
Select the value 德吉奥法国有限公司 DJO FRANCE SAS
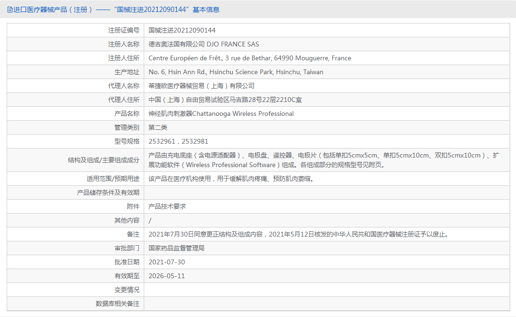pos(204,44)
